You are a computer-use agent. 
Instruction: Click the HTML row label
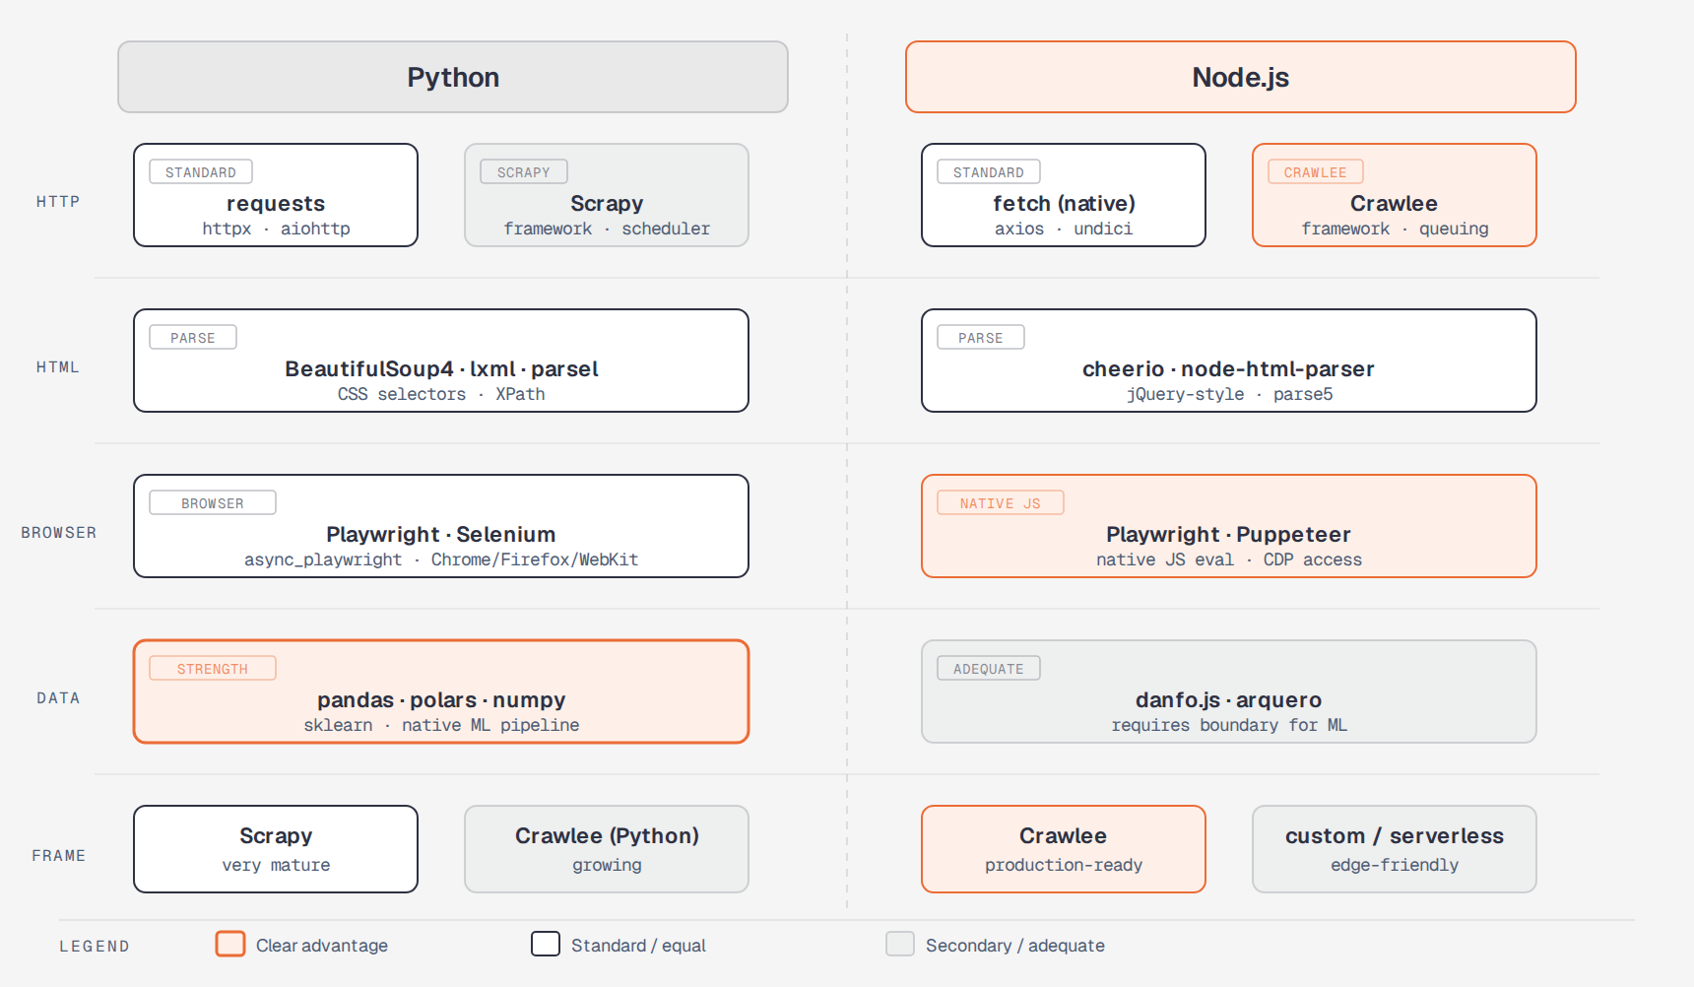(x=58, y=367)
